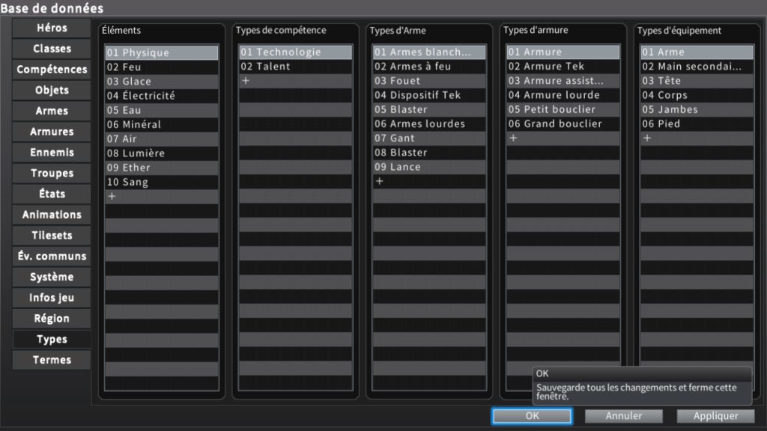Image resolution: width=767 pixels, height=431 pixels.
Task: Open the Héros database tab
Action: pyautogui.click(x=52, y=28)
